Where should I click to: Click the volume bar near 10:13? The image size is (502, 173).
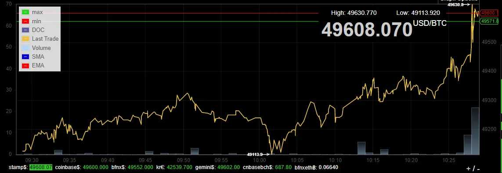point(361,148)
